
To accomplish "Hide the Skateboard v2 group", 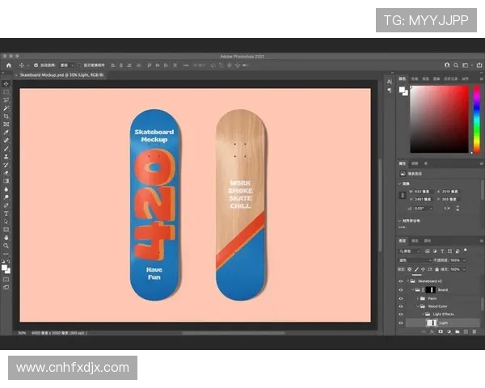I will click(401, 280).
